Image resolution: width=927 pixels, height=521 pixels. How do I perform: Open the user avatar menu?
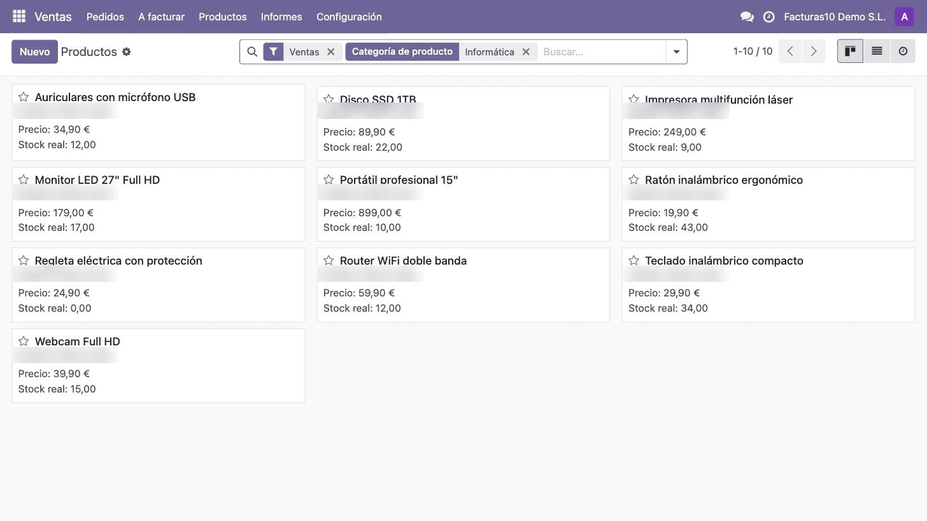(904, 17)
